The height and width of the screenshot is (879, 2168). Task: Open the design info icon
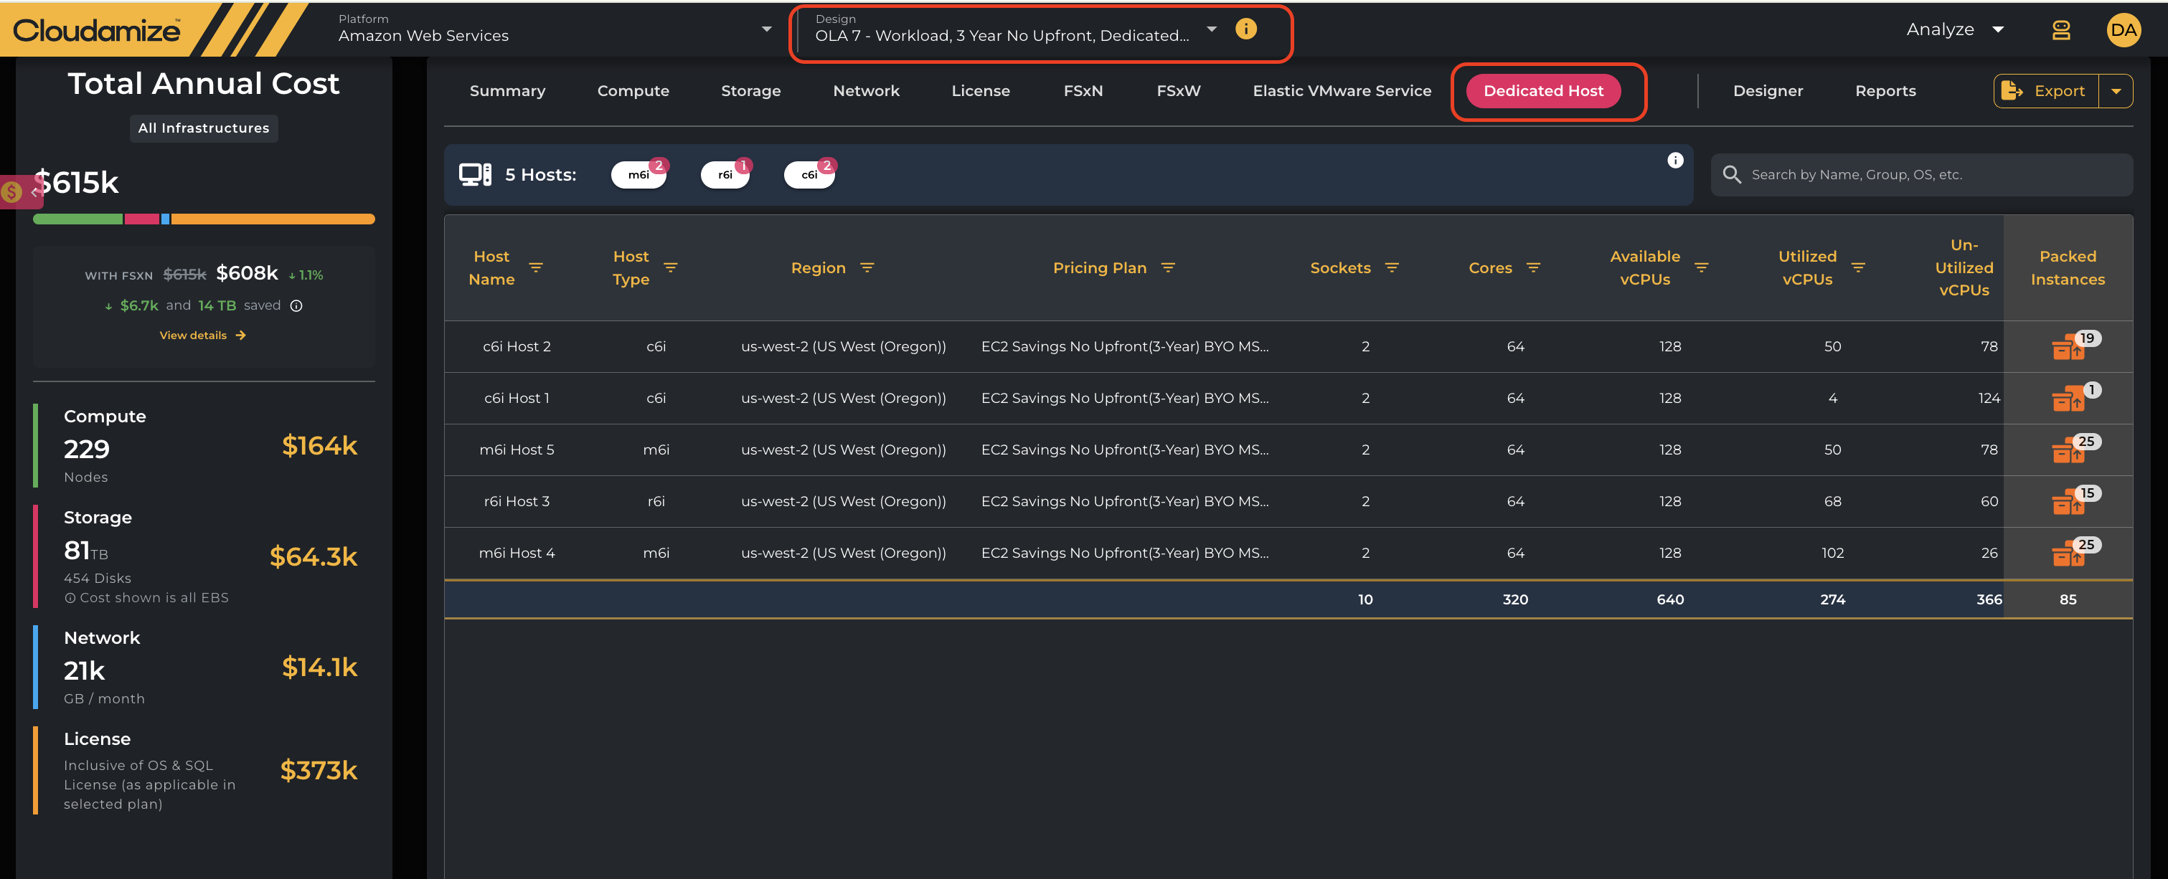1245,29
